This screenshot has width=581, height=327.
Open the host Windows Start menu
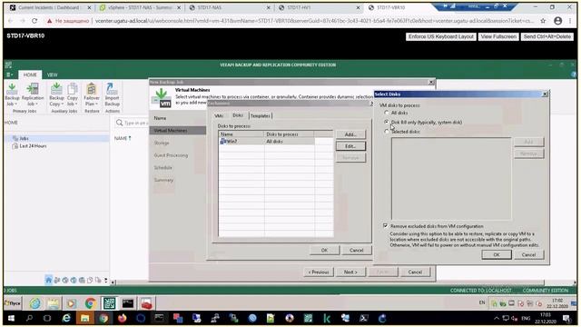pos(11,319)
